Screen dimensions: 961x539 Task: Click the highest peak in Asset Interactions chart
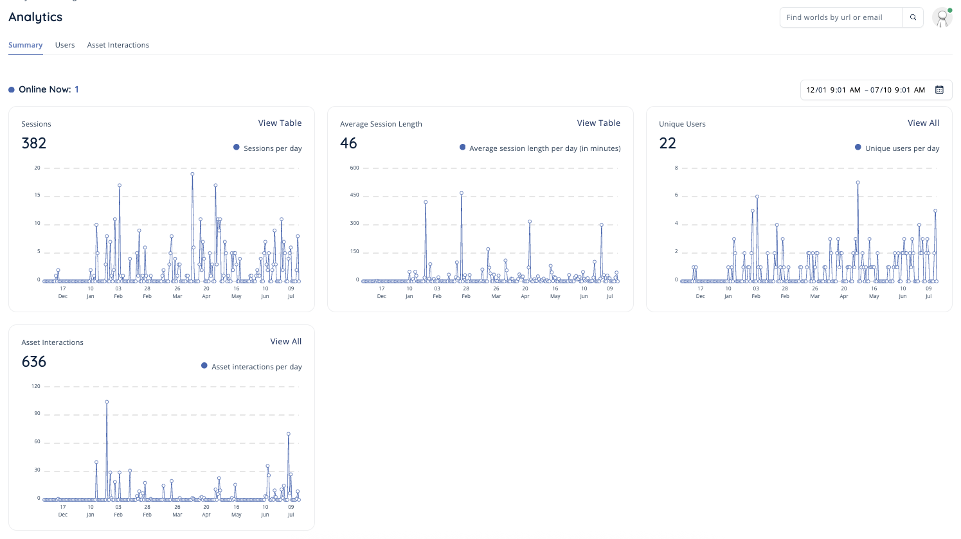[x=107, y=402]
